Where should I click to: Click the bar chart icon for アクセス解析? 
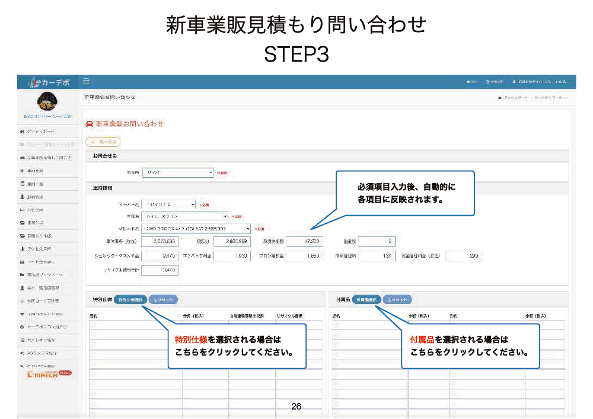pyautogui.click(x=22, y=249)
